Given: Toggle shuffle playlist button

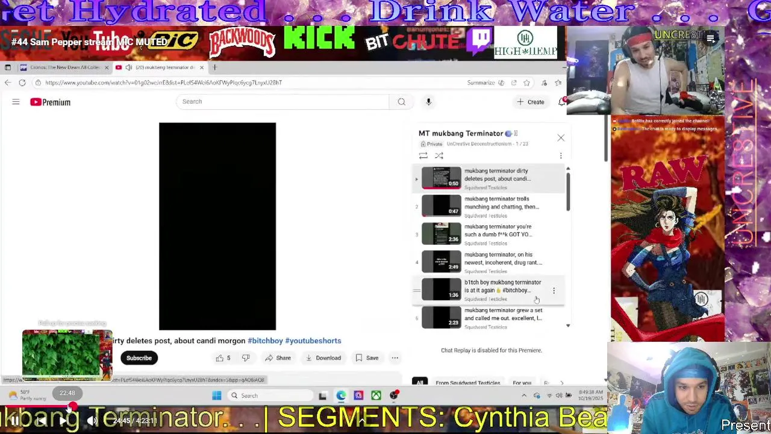Looking at the screenshot, I should click(x=439, y=156).
